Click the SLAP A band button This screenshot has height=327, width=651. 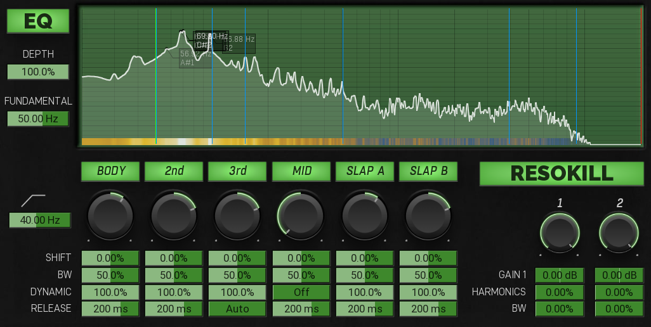[365, 171]
